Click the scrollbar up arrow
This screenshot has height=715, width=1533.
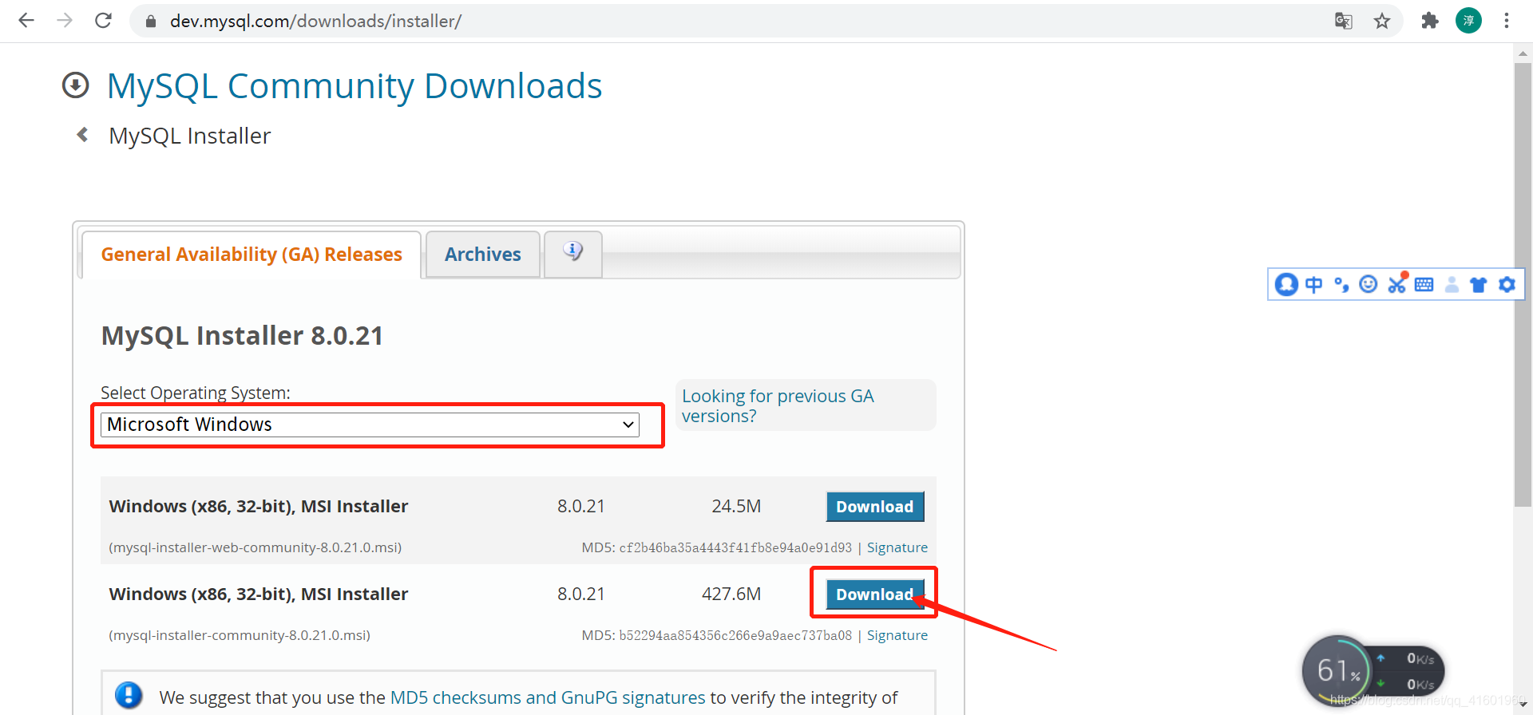coord(1523,53)
